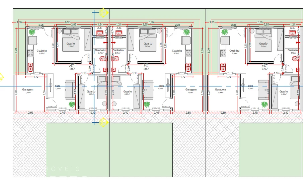Select the yellow section marker at top
Image resolution: width=303 pixels, height=191 pixels.
(103, 13)
